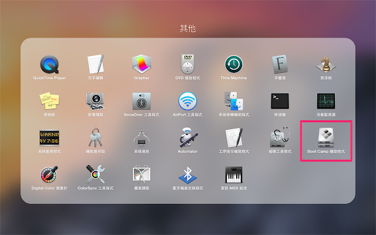Launch Disk Utility (磁碟工具程式) app
Screen dimensions: 376x235
(280, 137)
